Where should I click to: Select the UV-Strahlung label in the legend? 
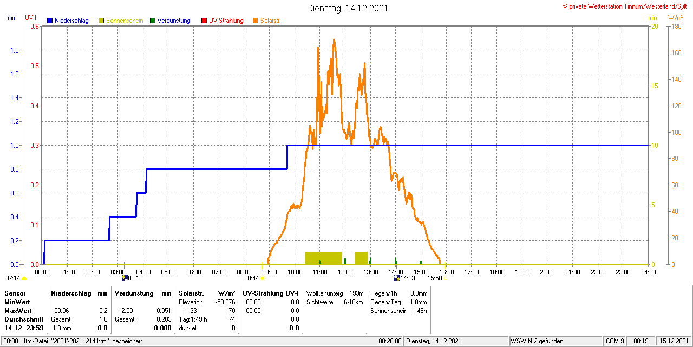pyautogui.click(x=226, y=21)
